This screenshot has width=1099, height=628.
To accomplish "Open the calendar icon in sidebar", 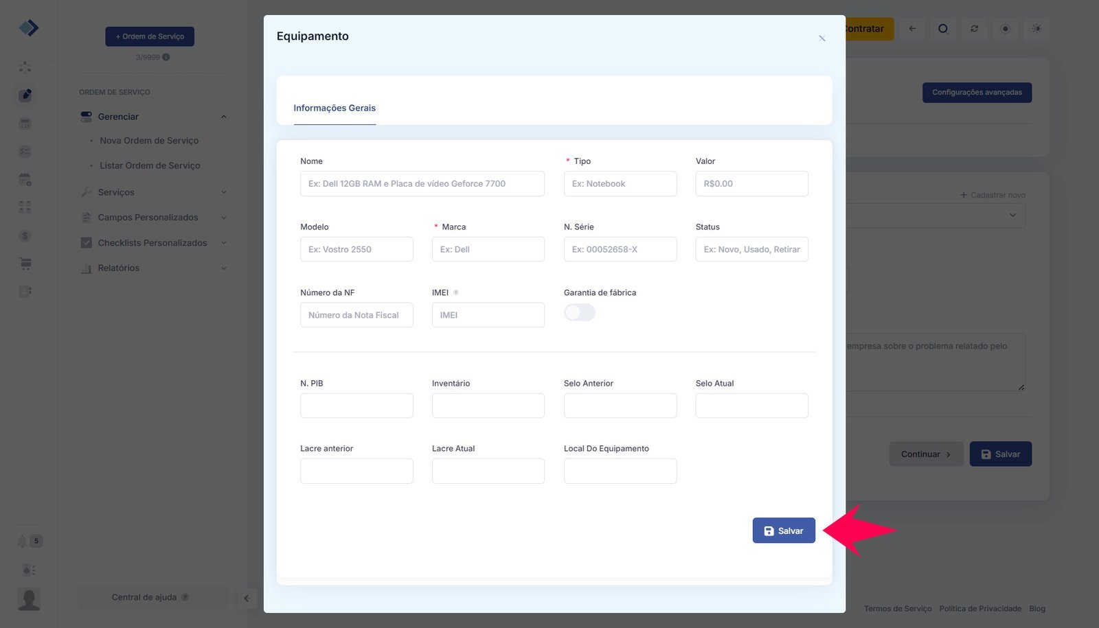I will click(25, 179).
